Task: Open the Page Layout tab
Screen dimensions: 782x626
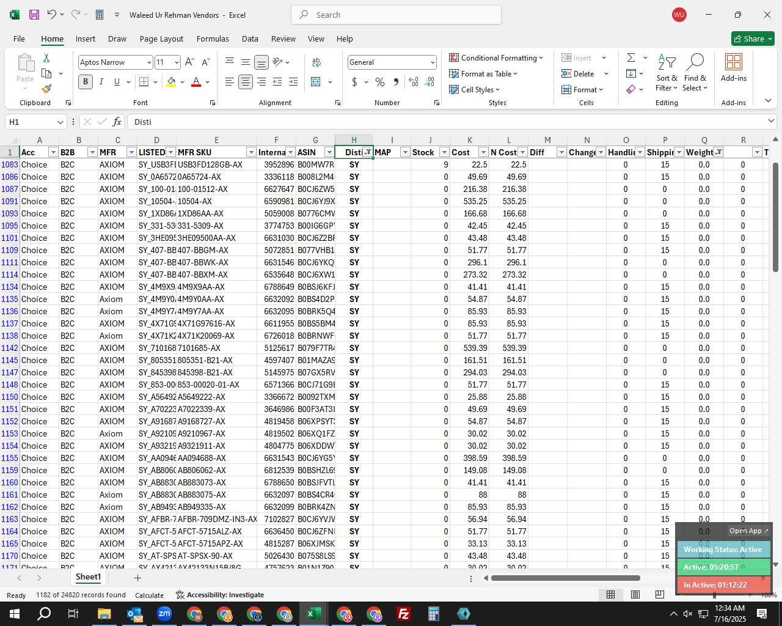Action: (161, 39)
